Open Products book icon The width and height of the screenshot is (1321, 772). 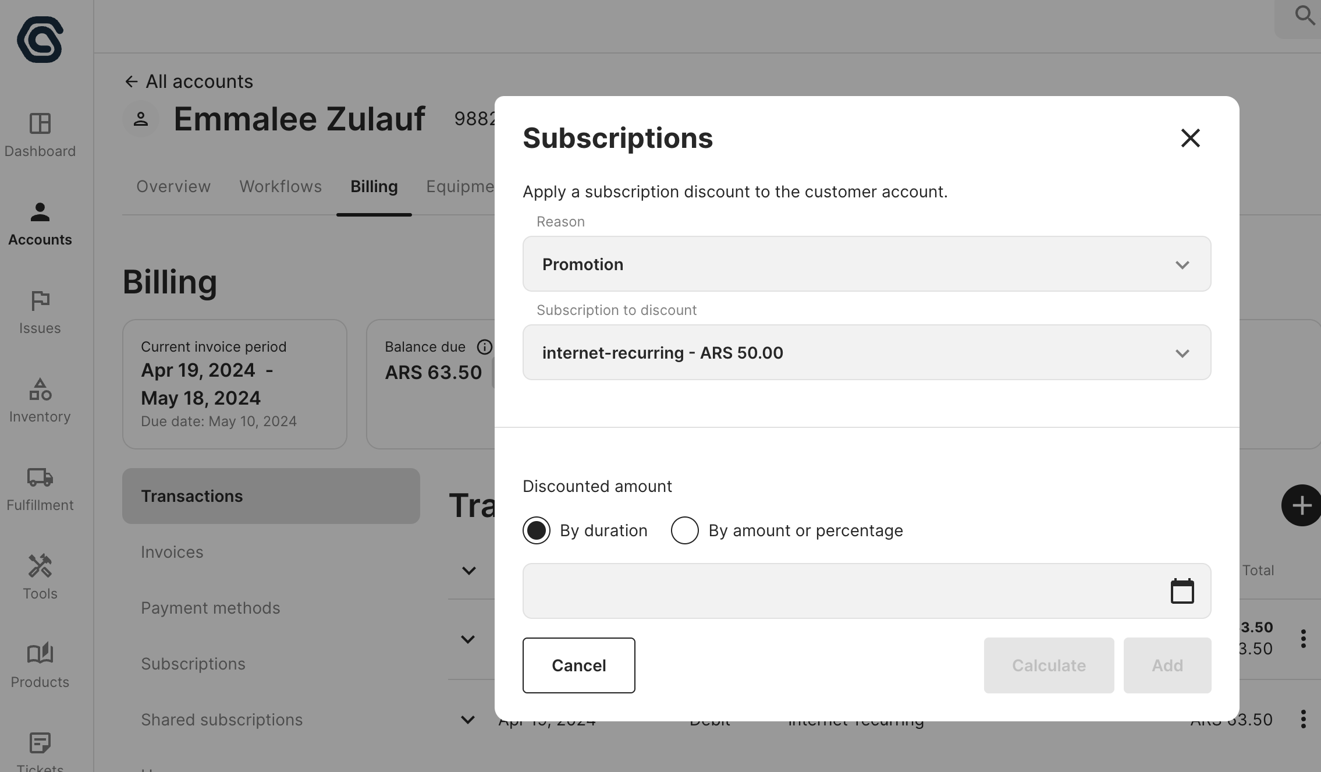click(40, 654)
